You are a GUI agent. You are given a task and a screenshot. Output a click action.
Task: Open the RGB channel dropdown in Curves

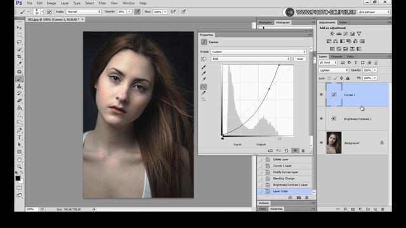click(x=251, y=59)
